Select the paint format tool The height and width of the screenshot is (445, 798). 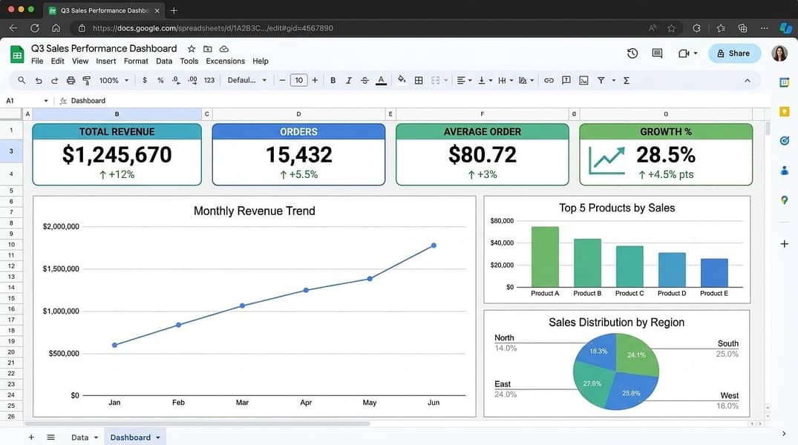(x=87, y=80)
